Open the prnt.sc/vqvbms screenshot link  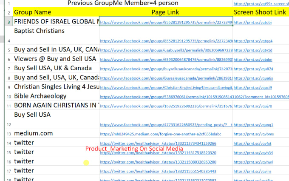[254, 134]
